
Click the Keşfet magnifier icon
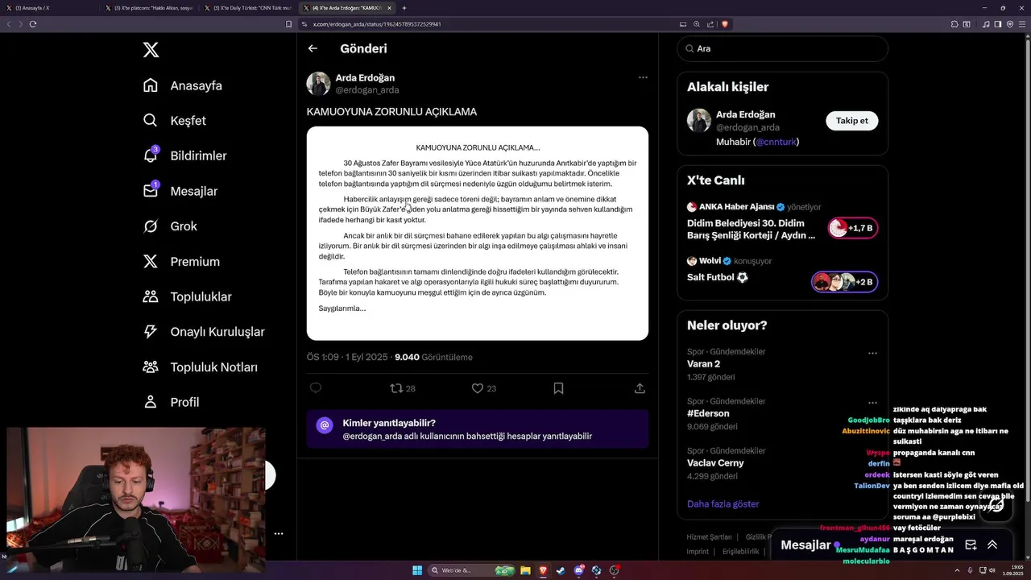coord(151,121)
